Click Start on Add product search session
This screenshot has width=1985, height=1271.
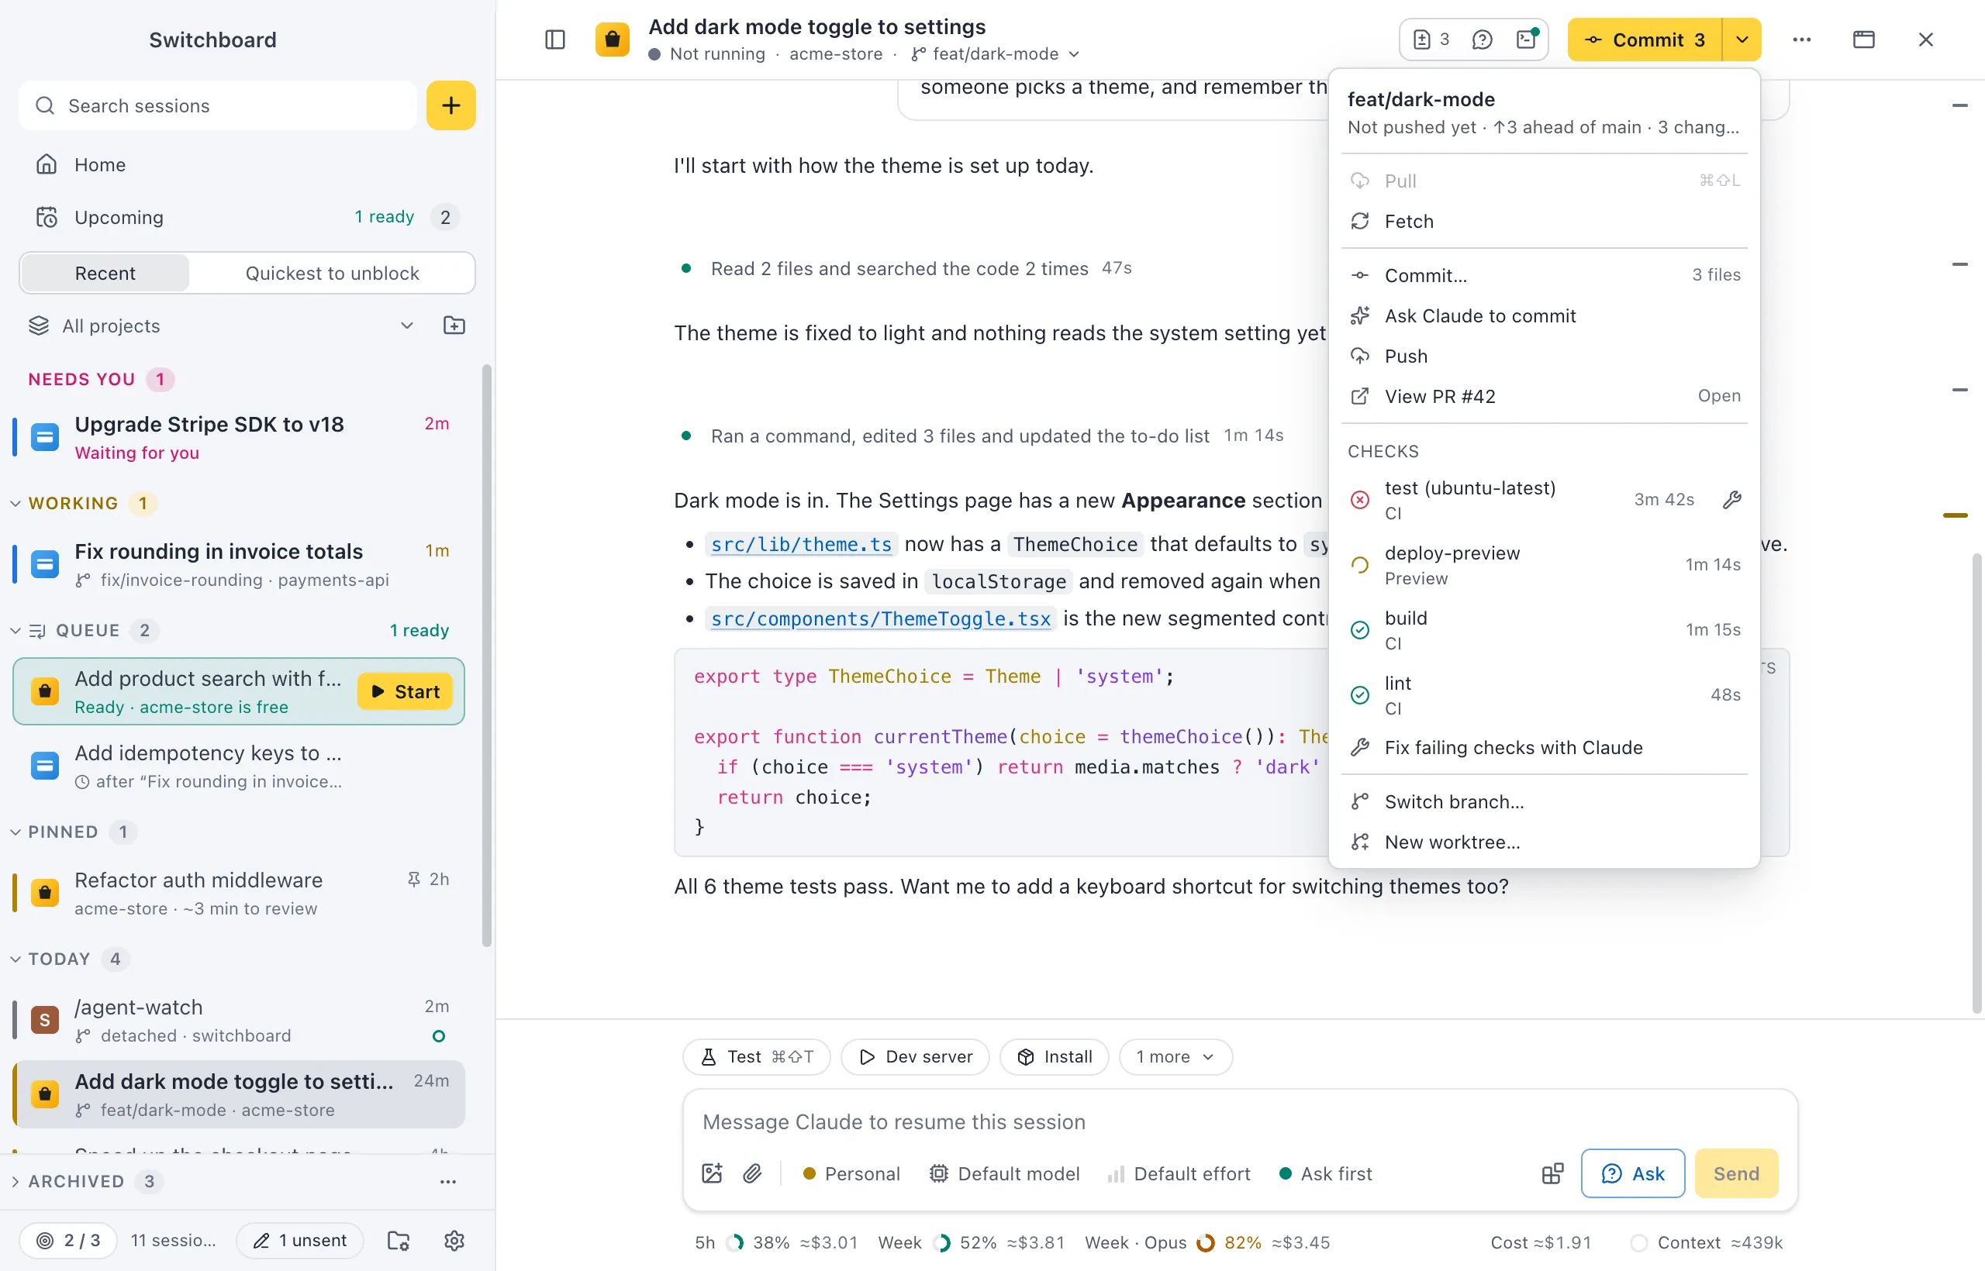[405, 691]
